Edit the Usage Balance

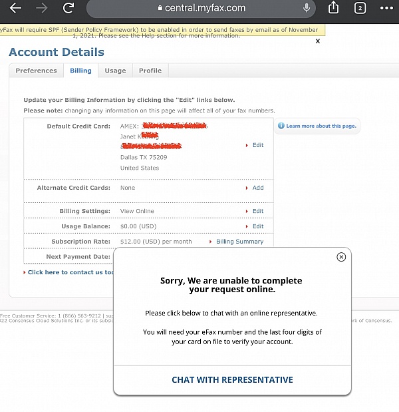257,226
